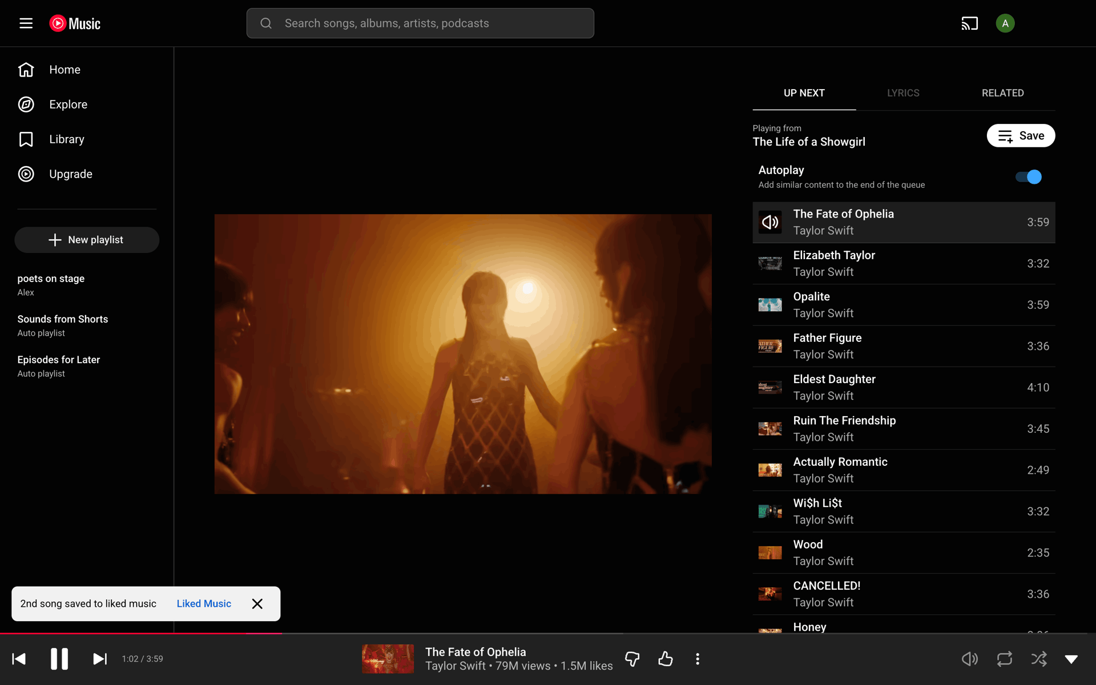Screen dimensions: 1096x685
Task: Toggle repeat mode
Action: coord(1005,659)
